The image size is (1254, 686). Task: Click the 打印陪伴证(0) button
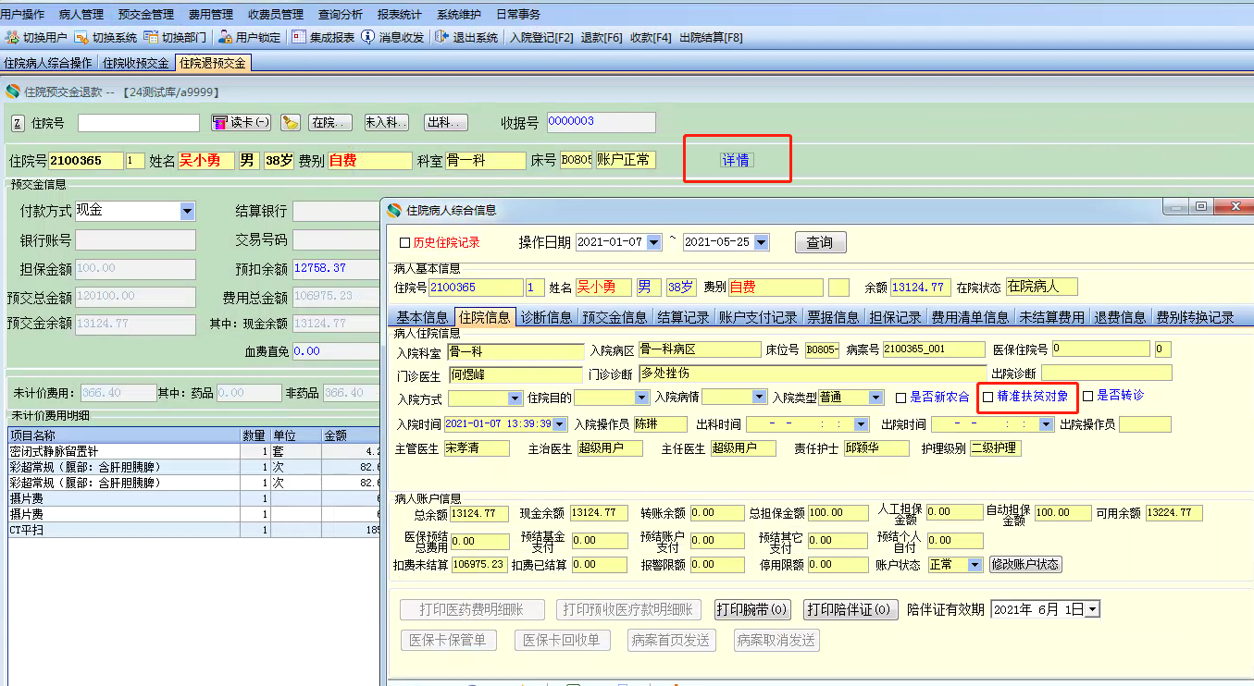850,609
